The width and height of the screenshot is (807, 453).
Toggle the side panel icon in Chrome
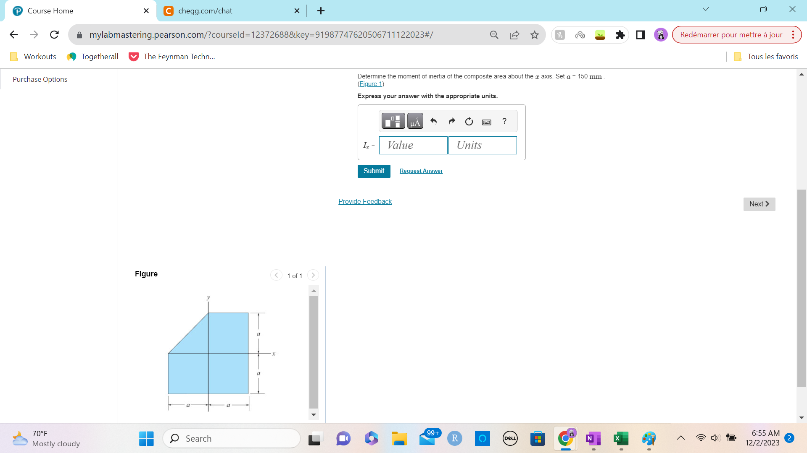coord(640,35)
